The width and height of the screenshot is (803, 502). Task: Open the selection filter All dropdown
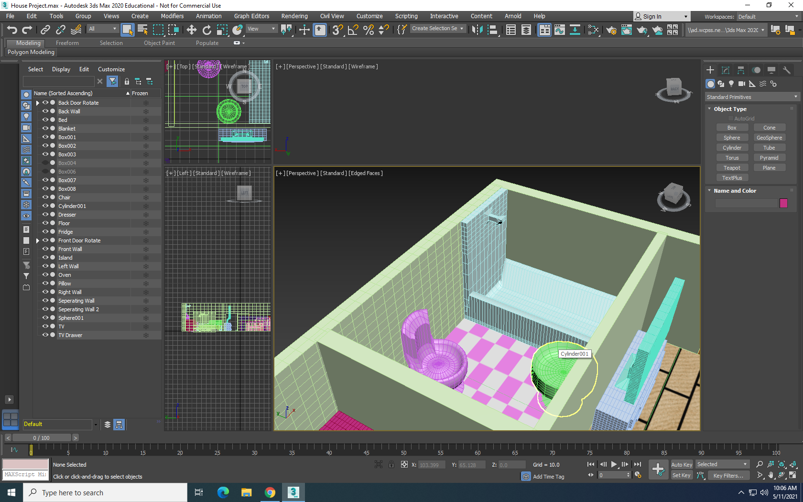(102, 29)
